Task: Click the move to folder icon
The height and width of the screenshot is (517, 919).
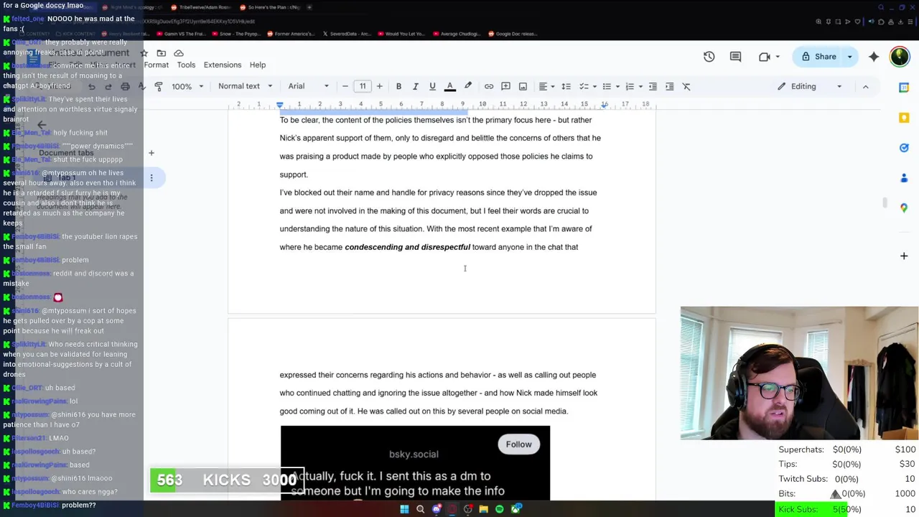Action: coord(162,53)
